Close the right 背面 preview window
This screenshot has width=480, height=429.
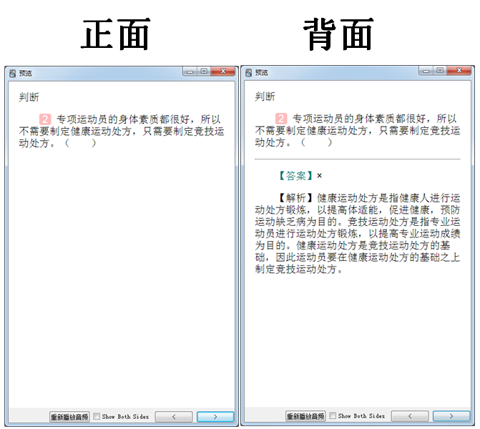click(459, 71)
